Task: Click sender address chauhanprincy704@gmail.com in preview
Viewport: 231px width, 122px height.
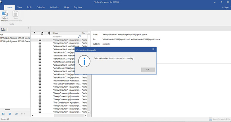Action: pos(132,35)
